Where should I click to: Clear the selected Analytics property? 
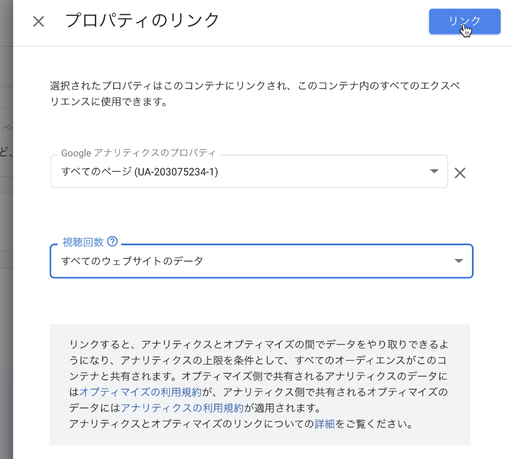coord(460,173)
